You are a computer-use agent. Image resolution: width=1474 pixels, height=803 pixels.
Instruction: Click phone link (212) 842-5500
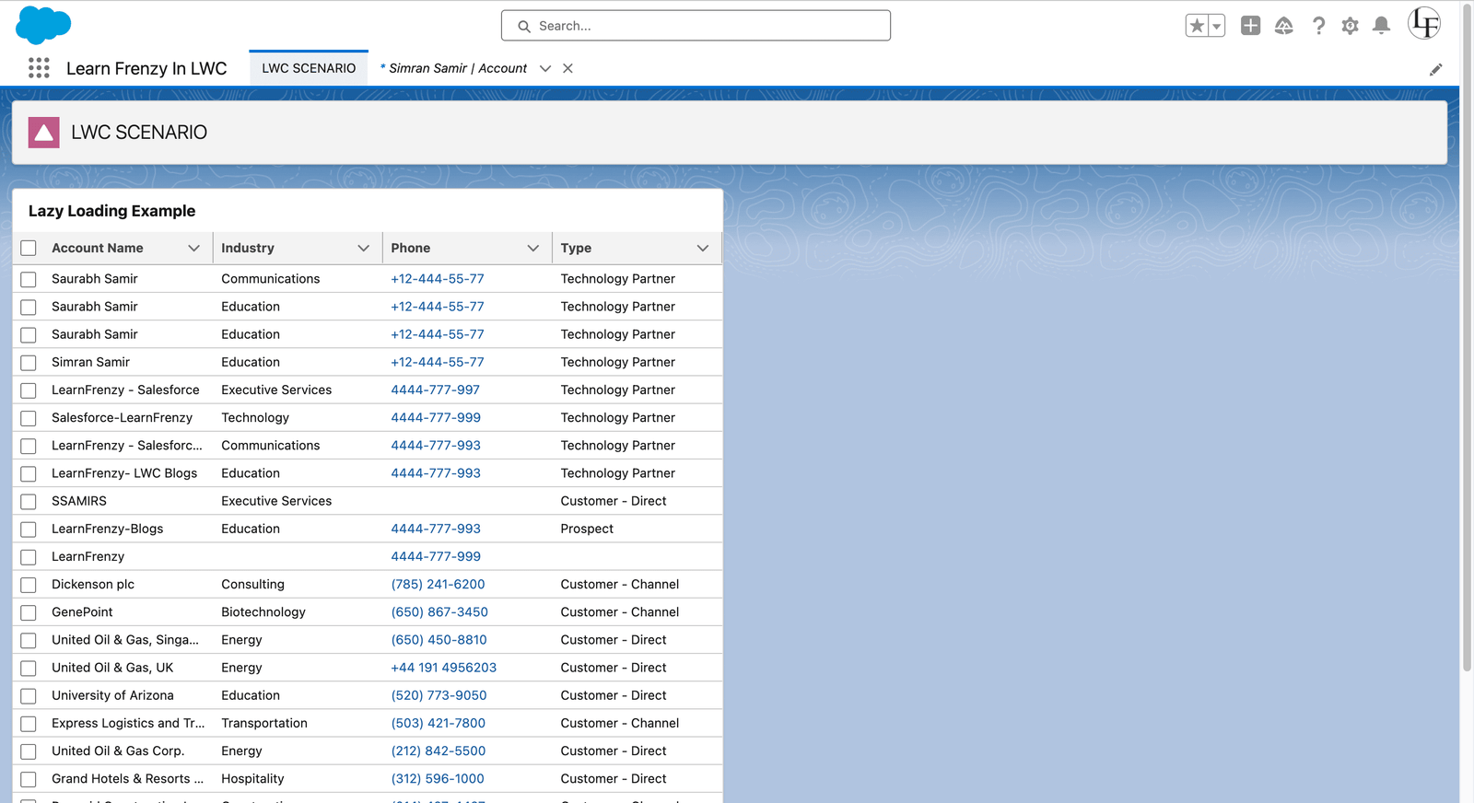[438, 751]
